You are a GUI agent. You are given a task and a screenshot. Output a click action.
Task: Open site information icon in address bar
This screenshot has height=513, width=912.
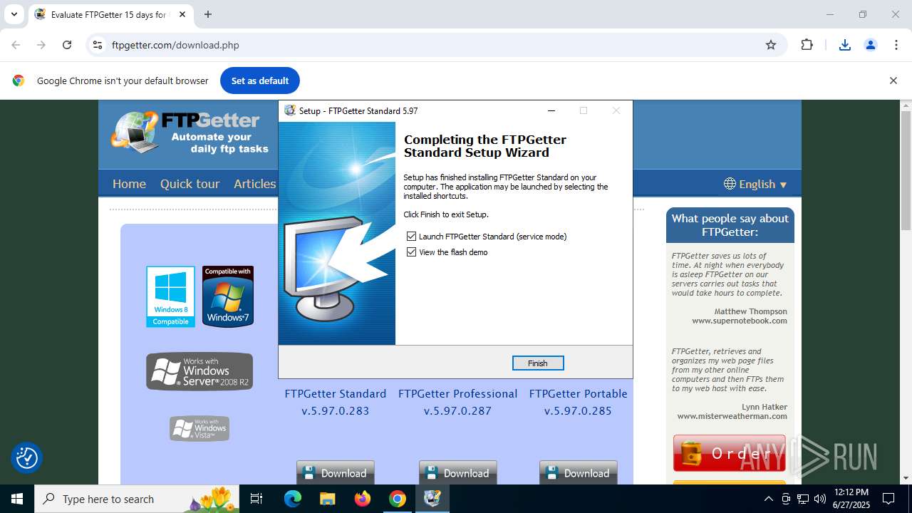(x=98, y=45)
